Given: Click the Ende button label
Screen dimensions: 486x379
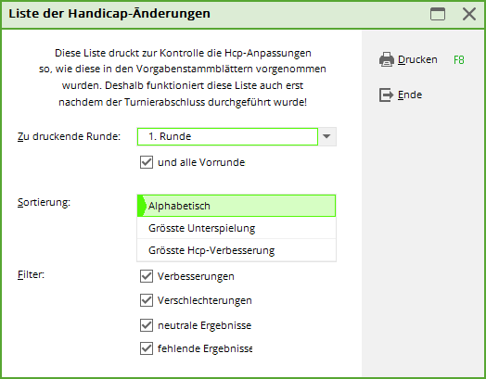Looking at the screenshot, I should click(410, 95).
